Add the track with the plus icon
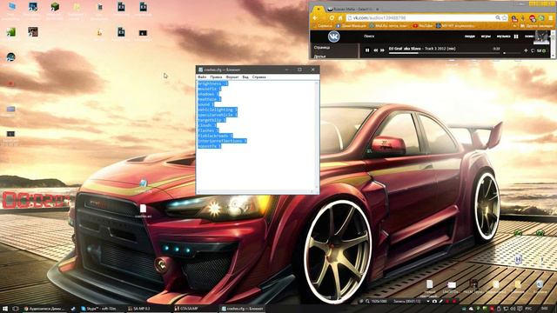Screen dimensions: 557x313 pyautogui.click(x=526, y=50)
